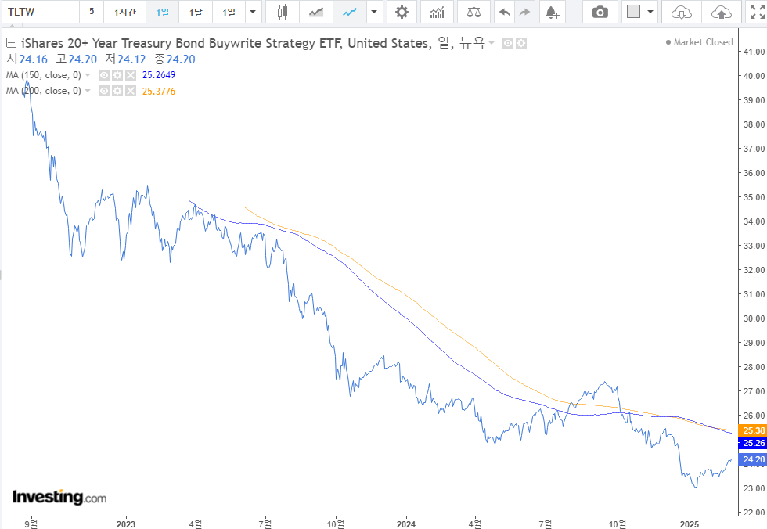Open the Investing.com logo link

pyautogui.click(x=59, y=497)
